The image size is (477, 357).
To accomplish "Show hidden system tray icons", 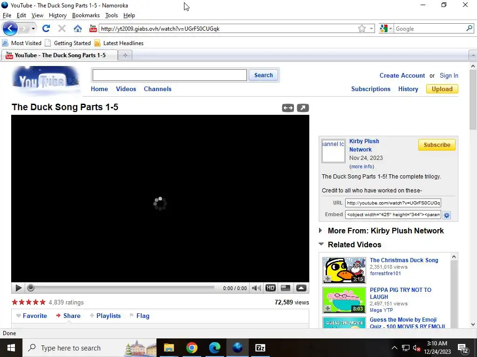I will (x=394, y=348).
